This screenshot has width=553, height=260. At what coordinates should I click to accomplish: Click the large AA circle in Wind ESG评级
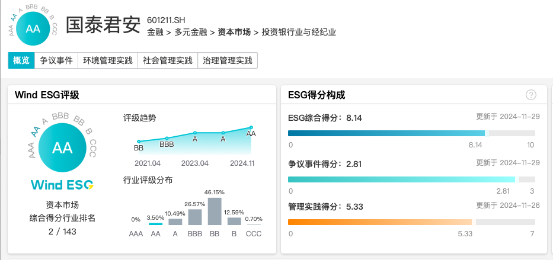coord(62,148)
